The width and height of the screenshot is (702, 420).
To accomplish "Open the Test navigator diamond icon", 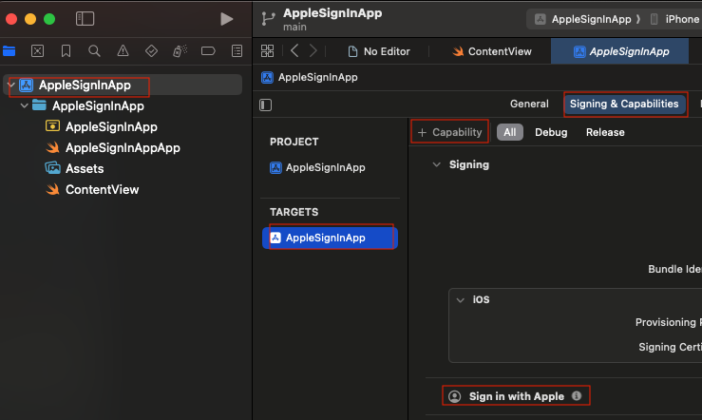I will [x=151, y=51].
